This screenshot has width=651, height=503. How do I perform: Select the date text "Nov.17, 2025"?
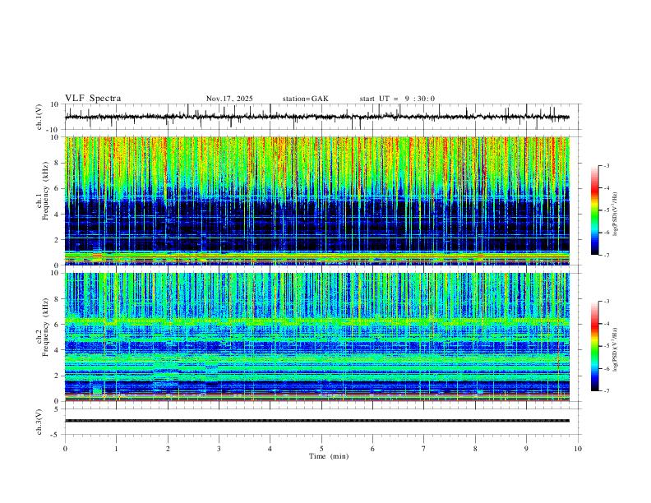pos(229,99)
